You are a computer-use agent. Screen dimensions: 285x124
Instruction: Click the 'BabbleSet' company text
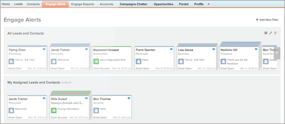[100, 54]
